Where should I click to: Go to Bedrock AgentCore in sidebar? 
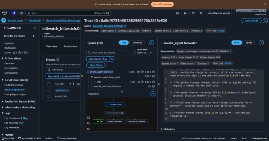pos(14,90)
